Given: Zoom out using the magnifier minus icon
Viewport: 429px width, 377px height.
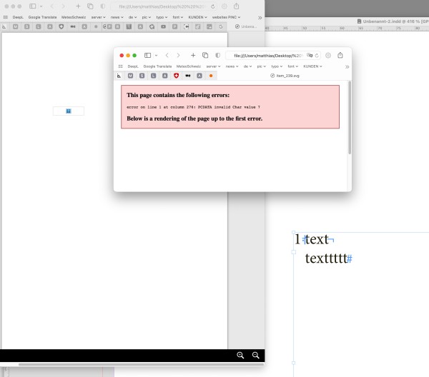Looking at the screenshot, I should point(255,355).
